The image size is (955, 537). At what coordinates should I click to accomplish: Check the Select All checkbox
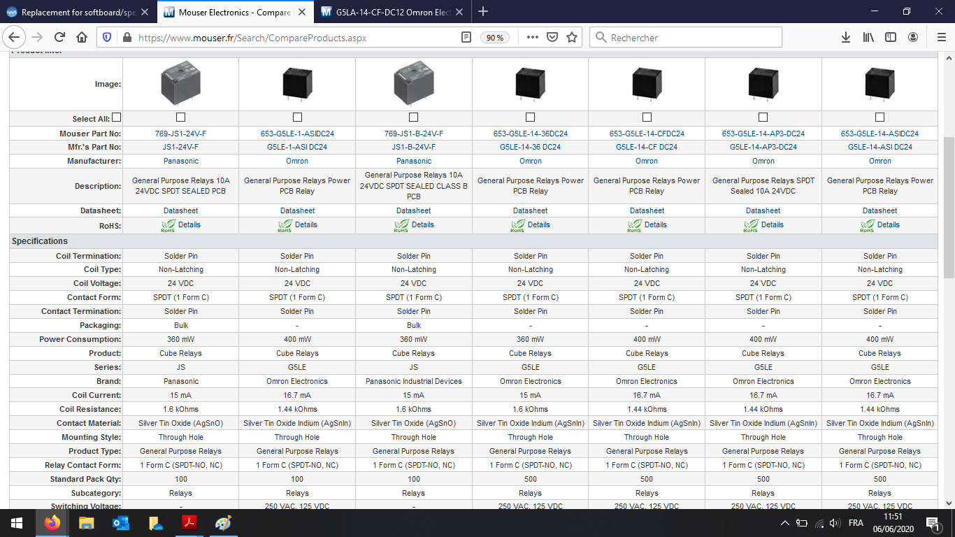point(117,117)
